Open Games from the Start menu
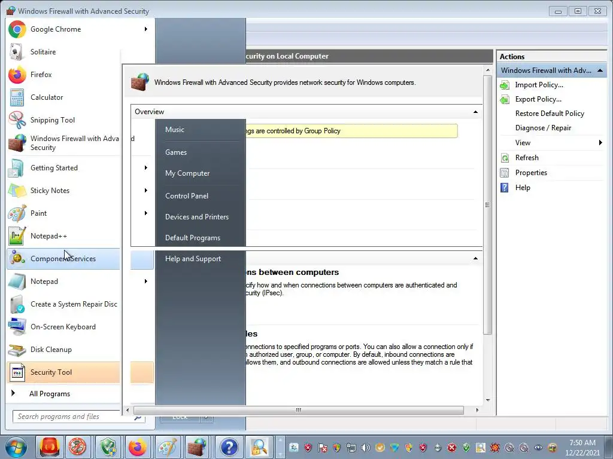Screen dimensions: 613x459 click(x=176, y=152)
